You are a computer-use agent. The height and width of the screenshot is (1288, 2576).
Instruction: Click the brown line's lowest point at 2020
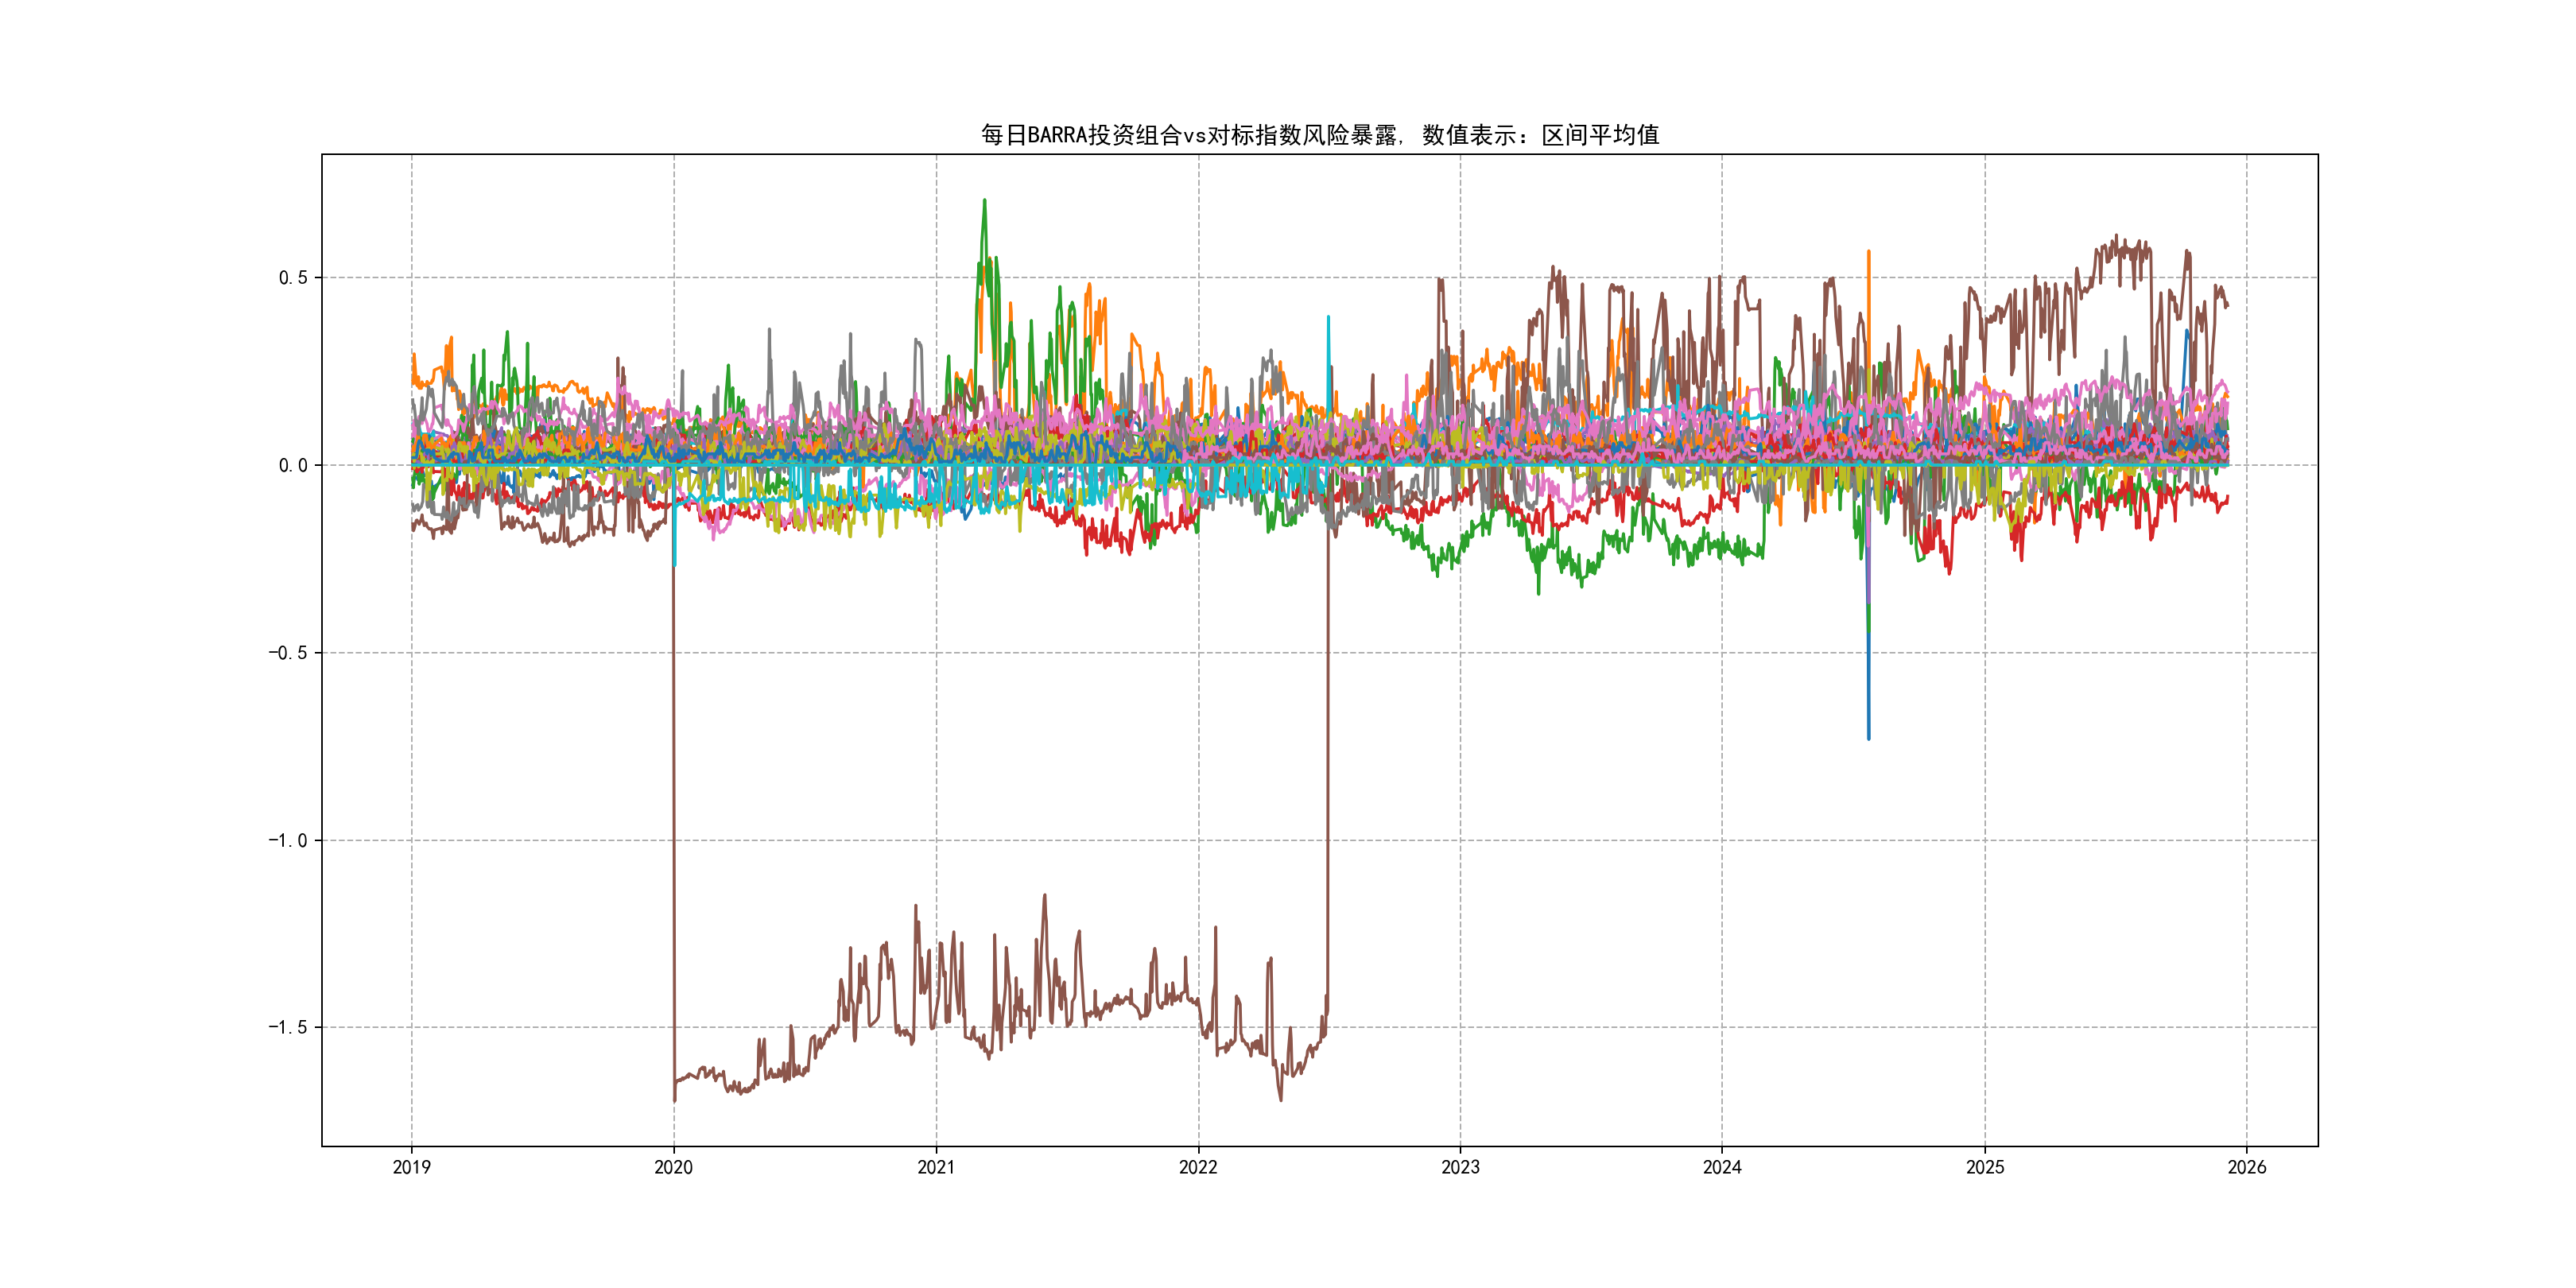[x=674, y=1100]
